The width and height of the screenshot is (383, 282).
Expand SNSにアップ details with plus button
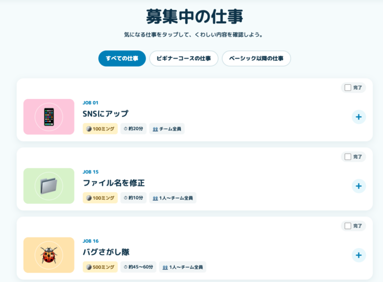click(x=358, y=117)
